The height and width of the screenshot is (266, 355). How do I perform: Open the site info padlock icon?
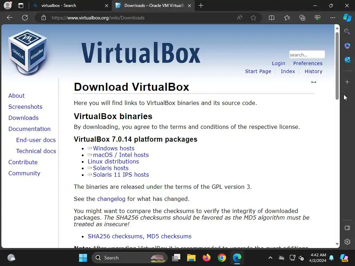click(x=44, y=18)
